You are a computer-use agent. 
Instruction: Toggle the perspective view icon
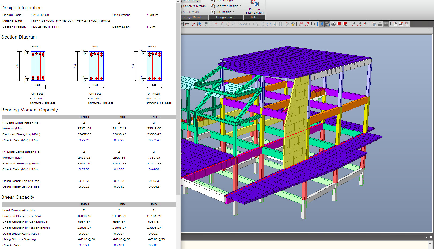point(322,24)
